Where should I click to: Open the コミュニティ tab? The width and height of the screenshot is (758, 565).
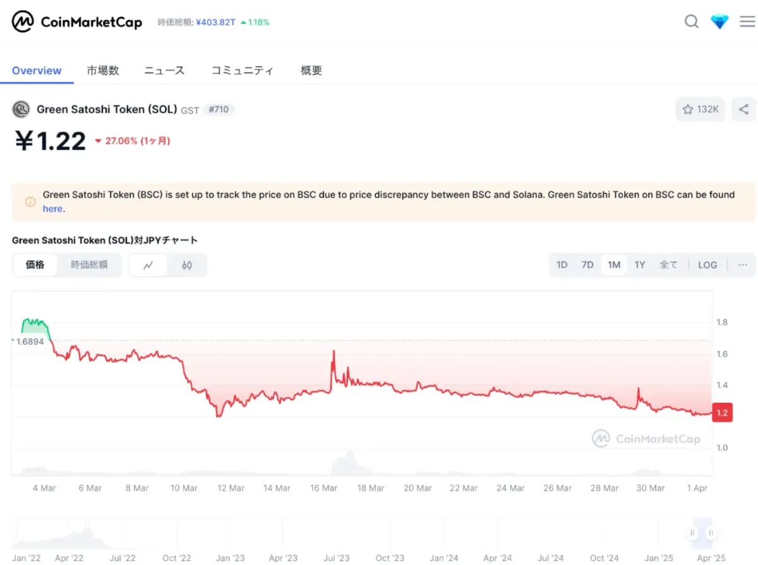[243, 70]
